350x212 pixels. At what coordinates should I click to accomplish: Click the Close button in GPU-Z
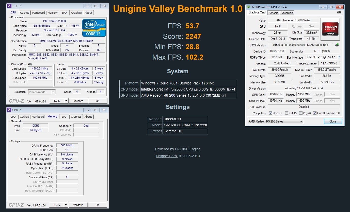pyautogui.click(x=333, y=121)
